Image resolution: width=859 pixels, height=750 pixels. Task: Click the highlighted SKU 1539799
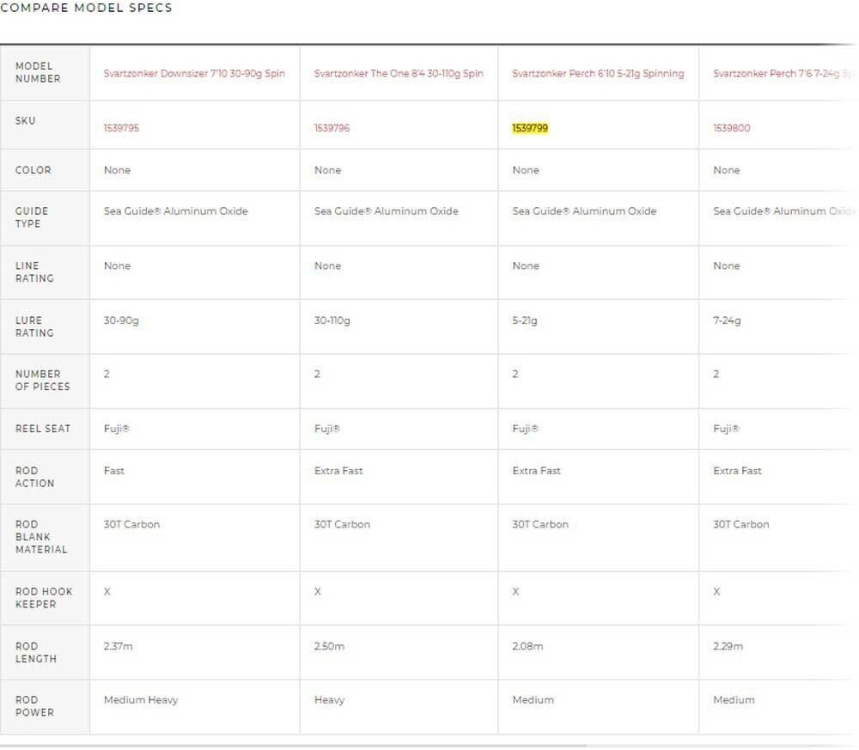point(530,128)
